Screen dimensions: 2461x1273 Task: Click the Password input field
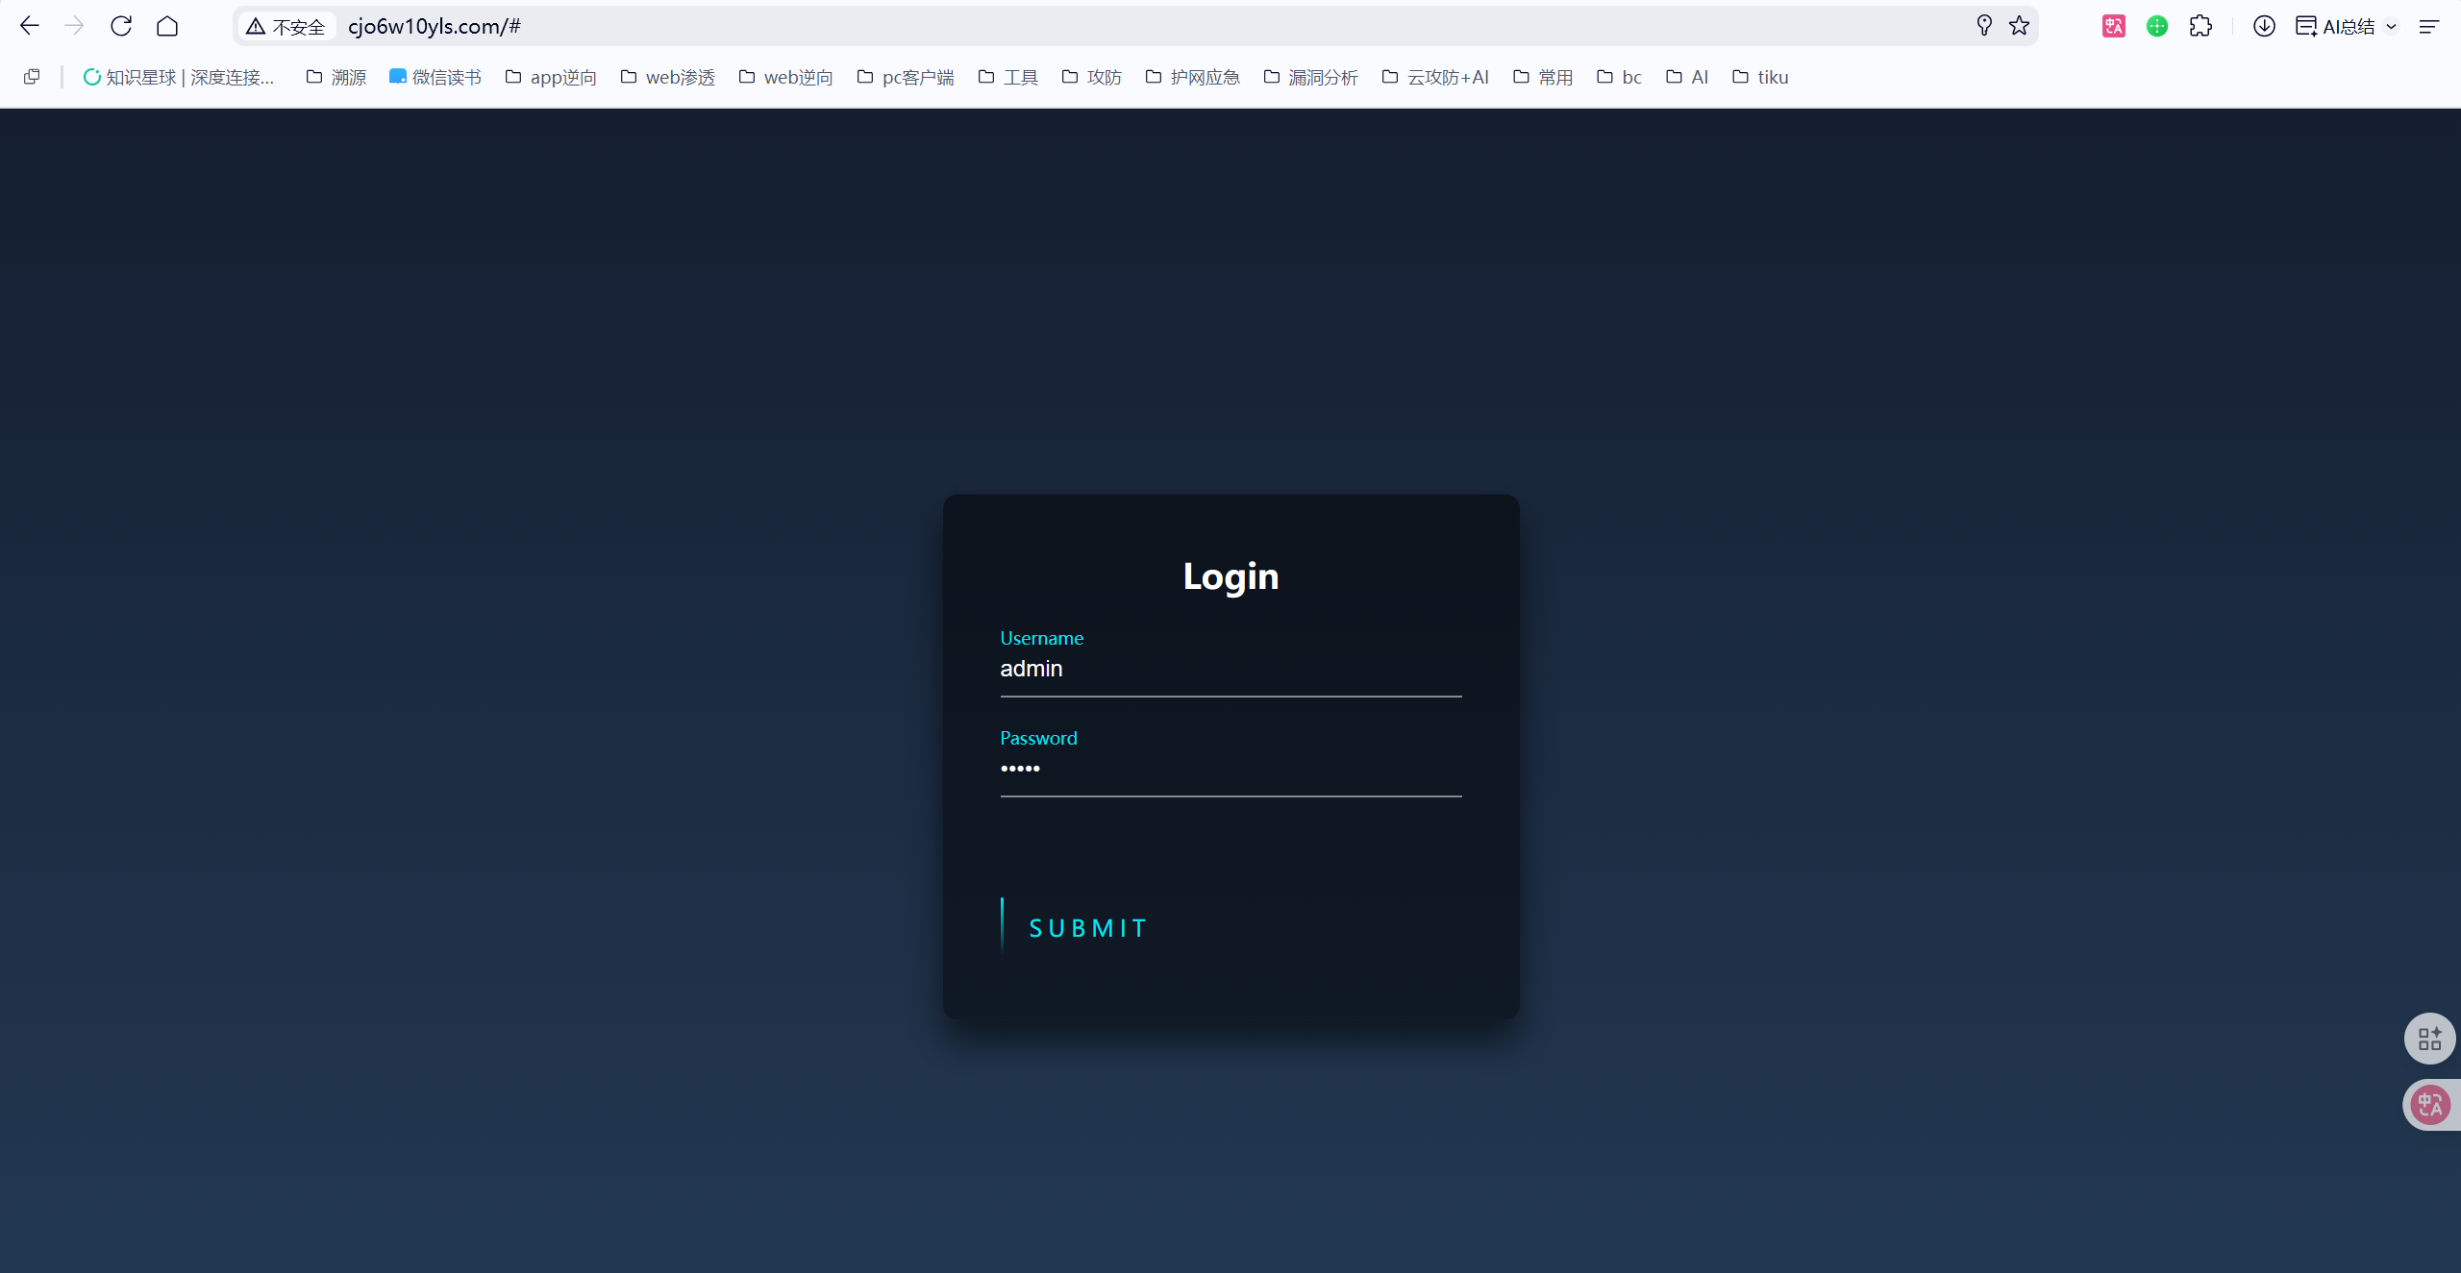(x=1230, y=769)
